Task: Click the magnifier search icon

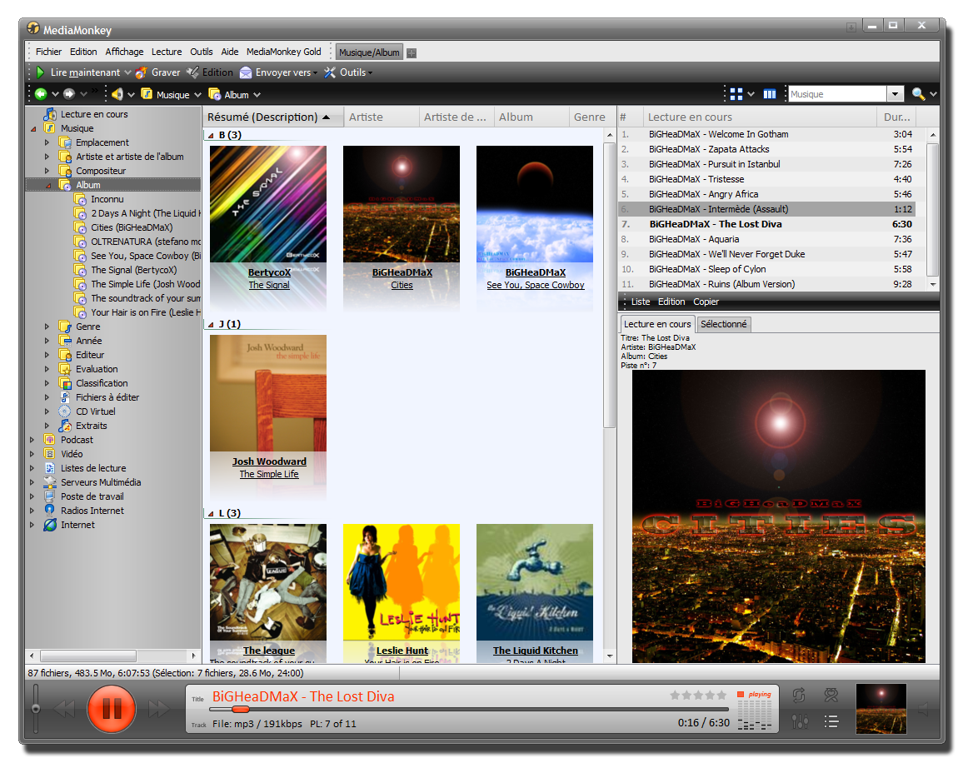Action: (x=918, y=94)
